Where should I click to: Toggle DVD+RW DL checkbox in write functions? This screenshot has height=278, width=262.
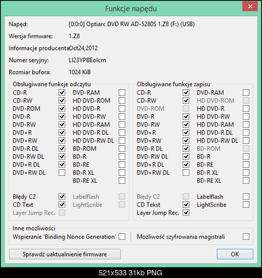pyautogui.click(x=186, y=173)
